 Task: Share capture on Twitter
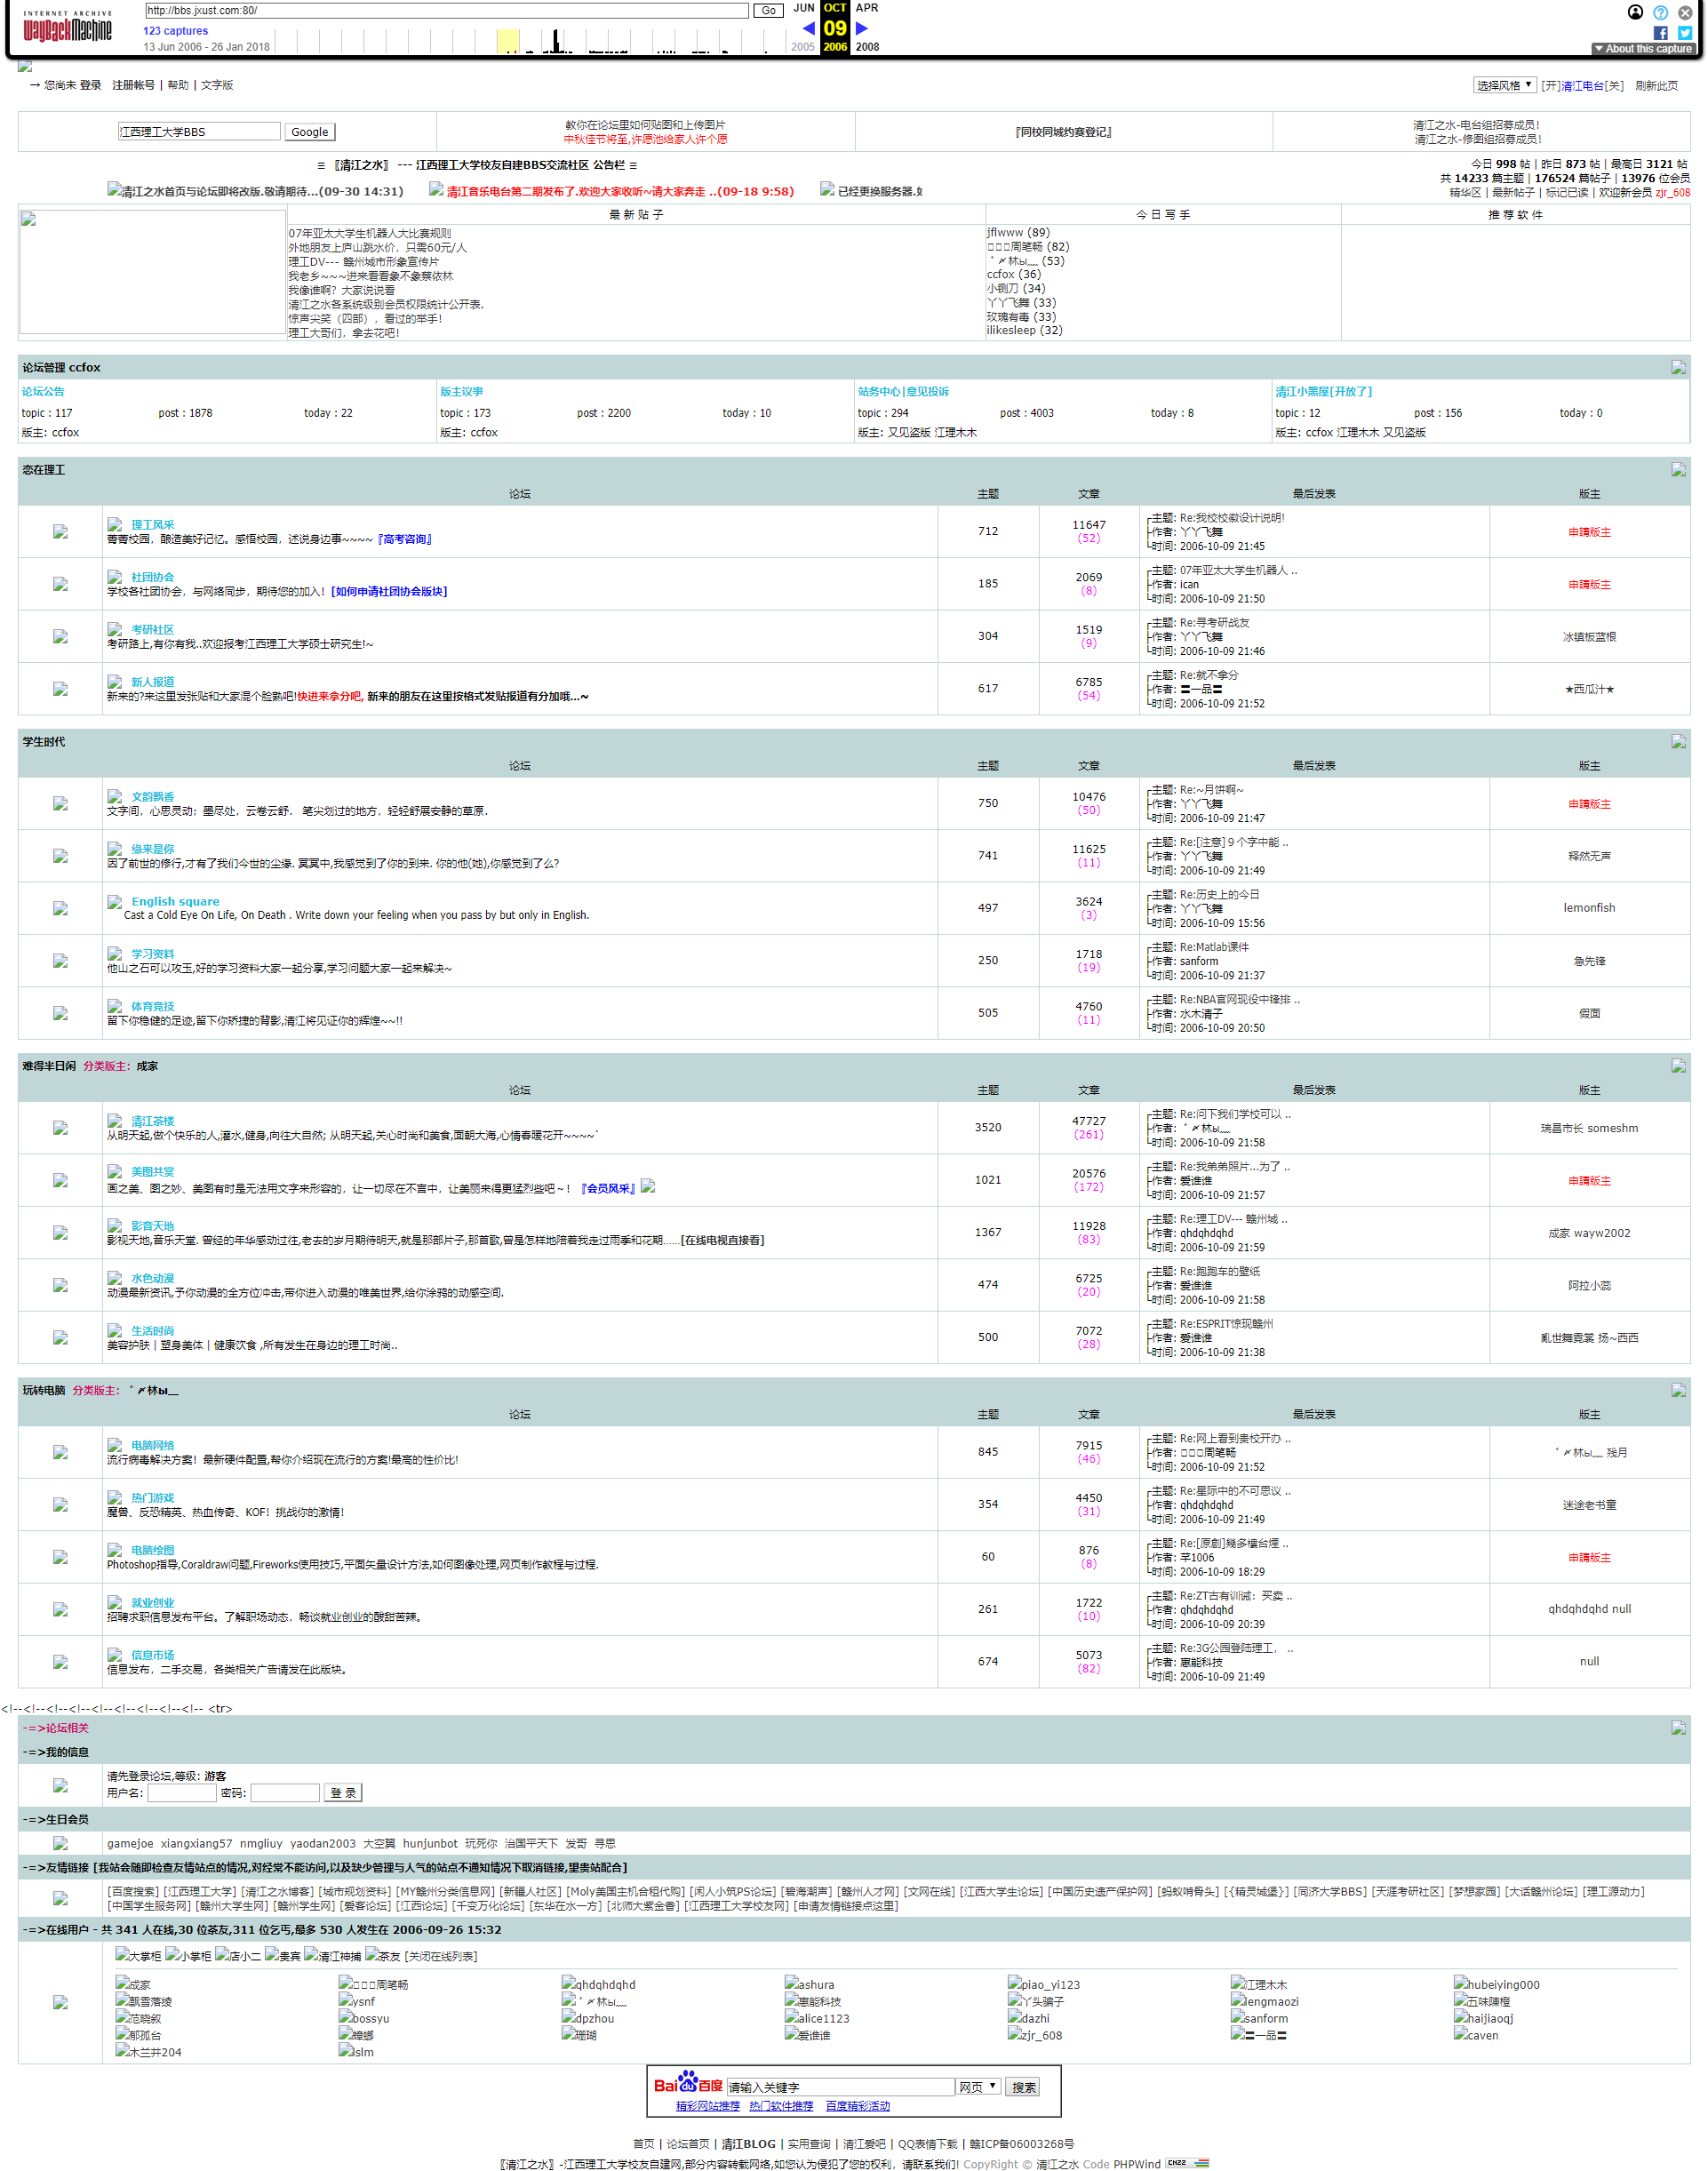point(1685,32)
